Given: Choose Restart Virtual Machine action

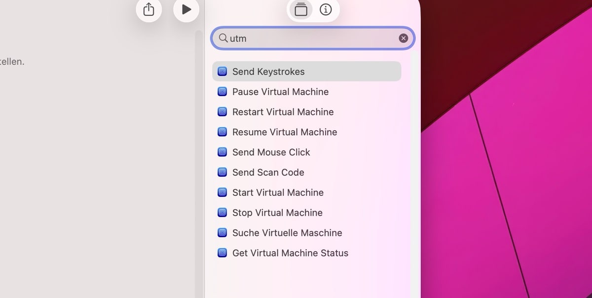Looking at the screenshot, I should click(283, 112).
